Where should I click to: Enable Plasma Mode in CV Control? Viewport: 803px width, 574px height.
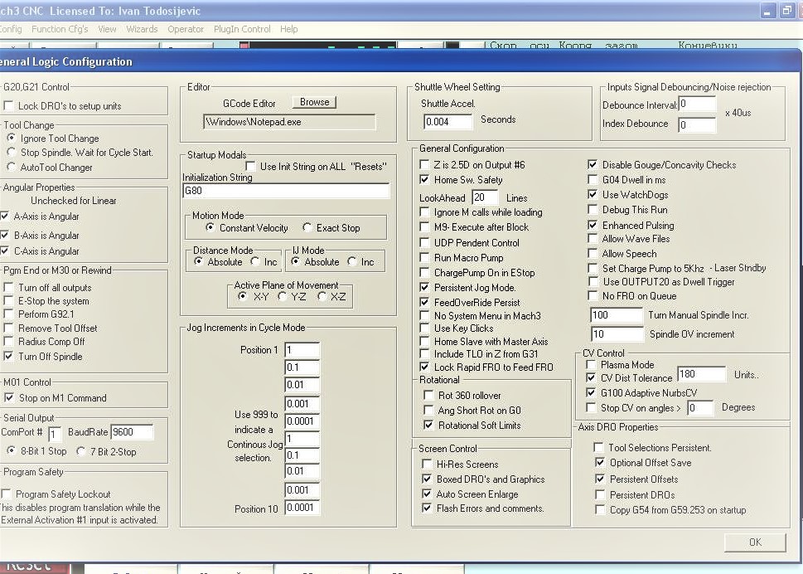[x=591, y=365]
